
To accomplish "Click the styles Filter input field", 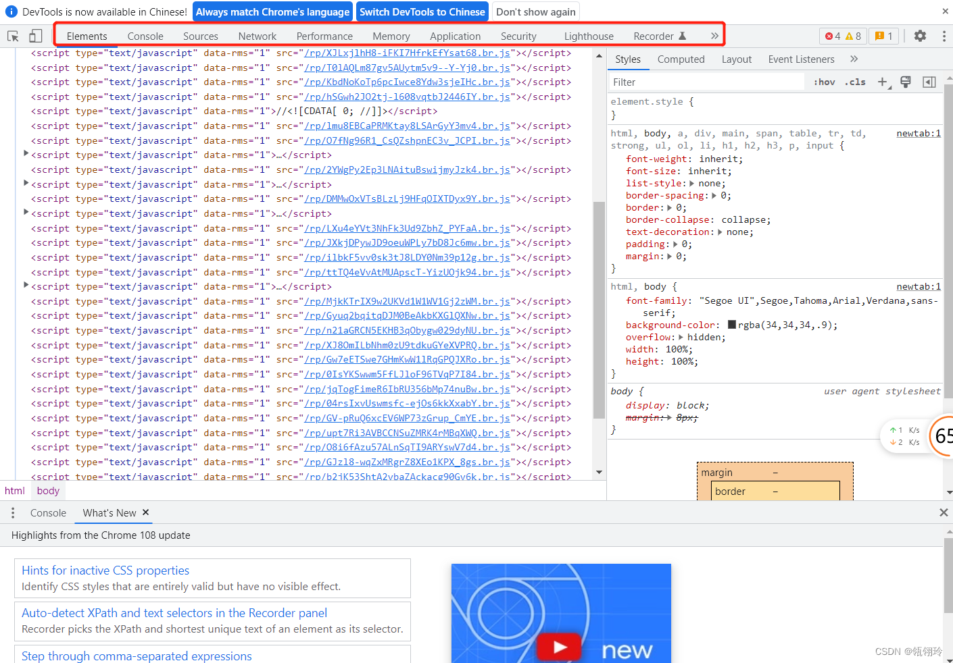I will 706,82.
